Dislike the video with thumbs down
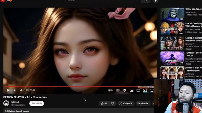The image size is (202, 113). pos(112,103)
